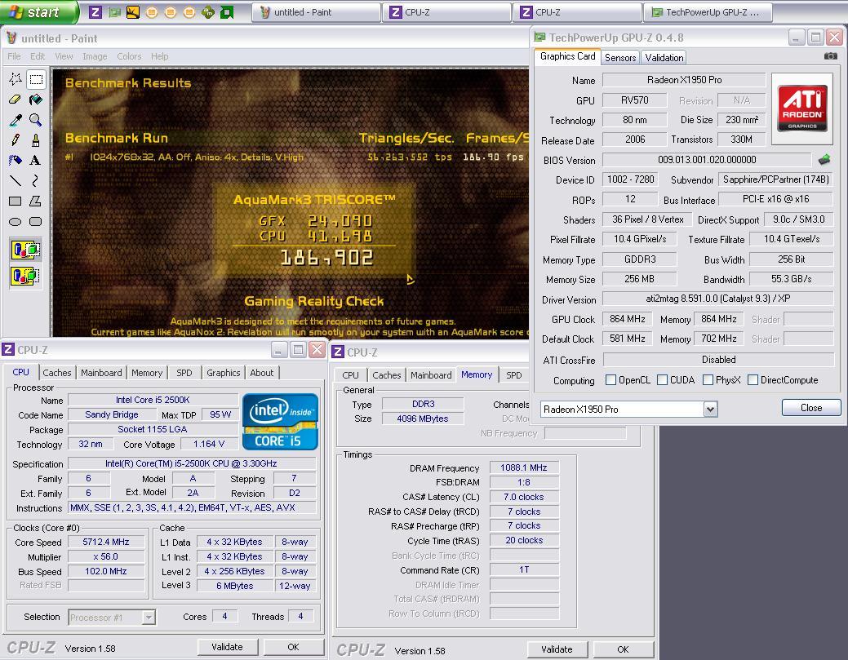Choose the straight Line tool in Paint
Image resolution: width=848 pixels, height=660 pixels.
tap(16, 180)
